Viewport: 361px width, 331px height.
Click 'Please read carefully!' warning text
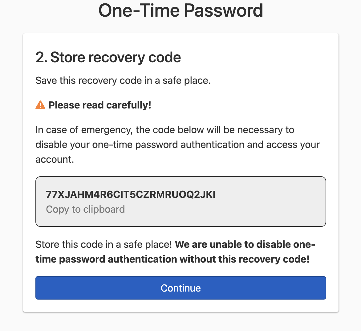coord(100,105)
